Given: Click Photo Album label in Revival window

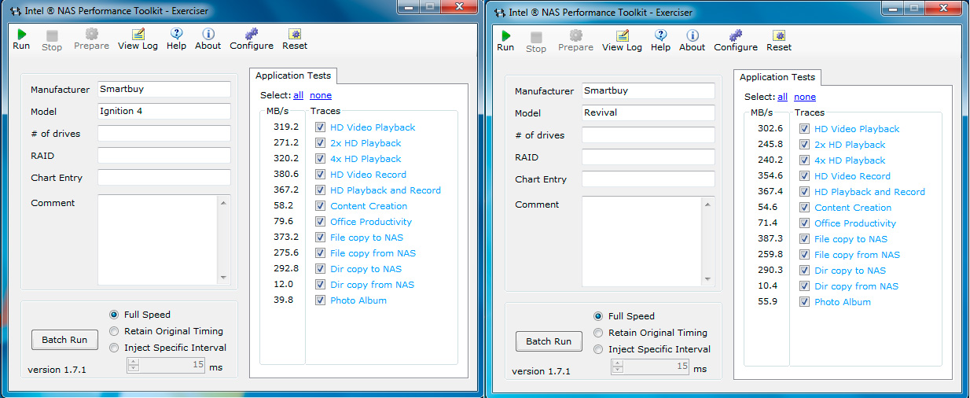Looking at the screenshot, I should point(842,302).
